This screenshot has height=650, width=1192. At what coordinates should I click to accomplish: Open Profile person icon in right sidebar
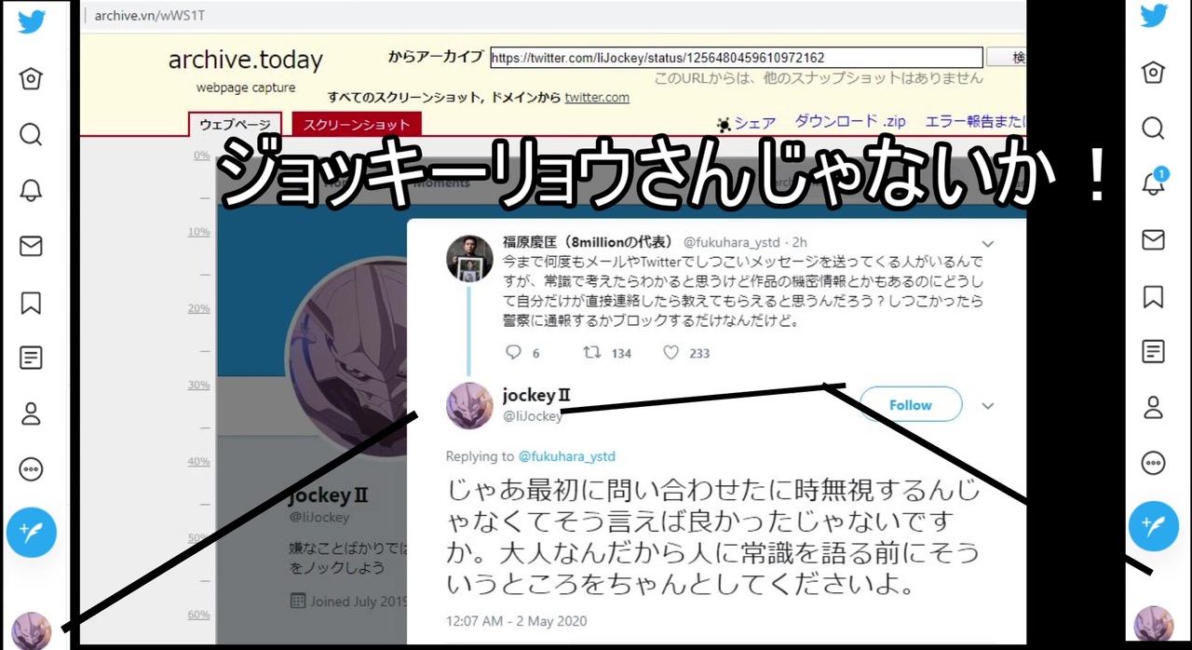pos(1153,407)
